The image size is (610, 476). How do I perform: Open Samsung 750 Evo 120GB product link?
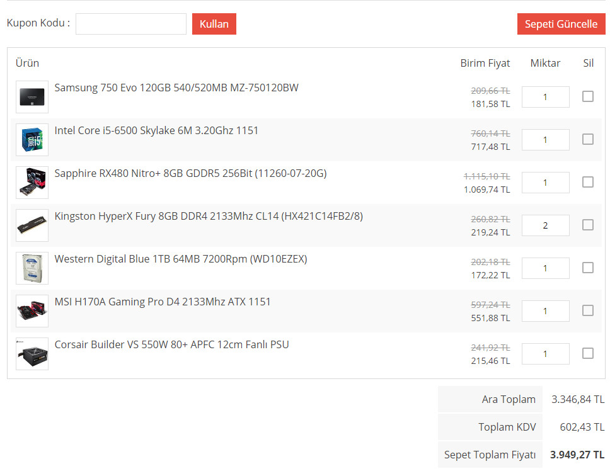click(176, 88)
